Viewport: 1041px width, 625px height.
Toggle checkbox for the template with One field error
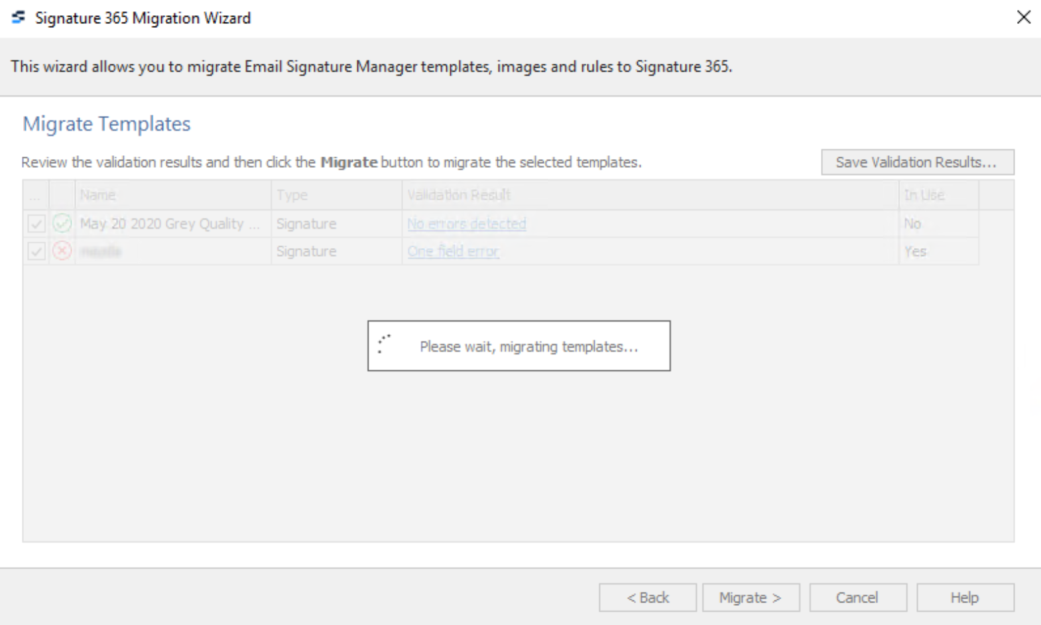36,251
